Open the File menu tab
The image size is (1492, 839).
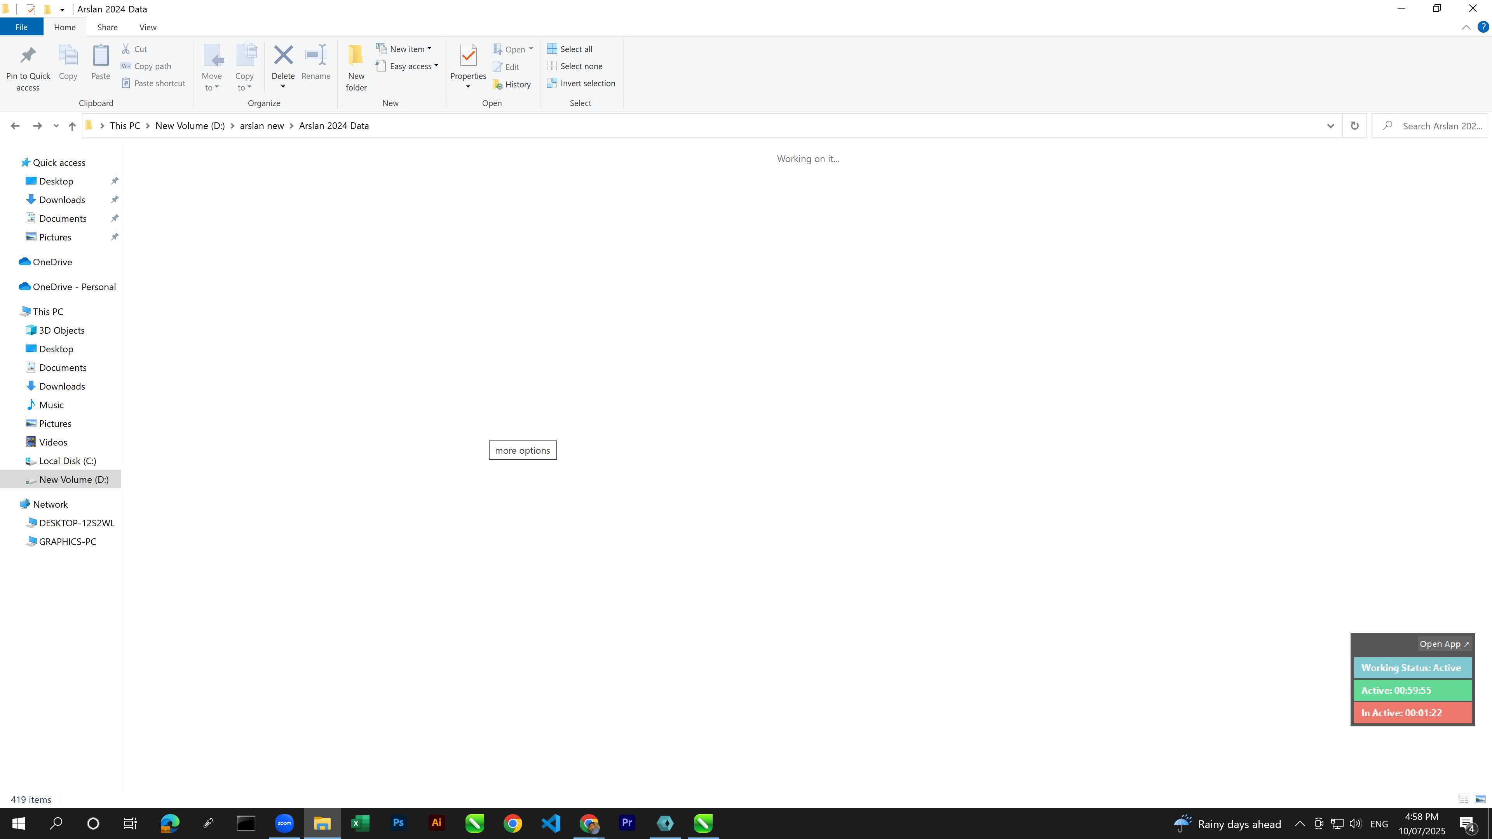(21, 27)
